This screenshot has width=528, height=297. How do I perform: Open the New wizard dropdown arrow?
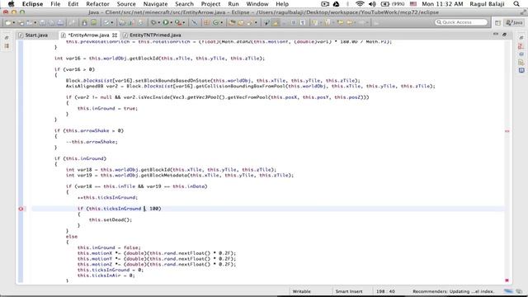[x=14, y=22]
